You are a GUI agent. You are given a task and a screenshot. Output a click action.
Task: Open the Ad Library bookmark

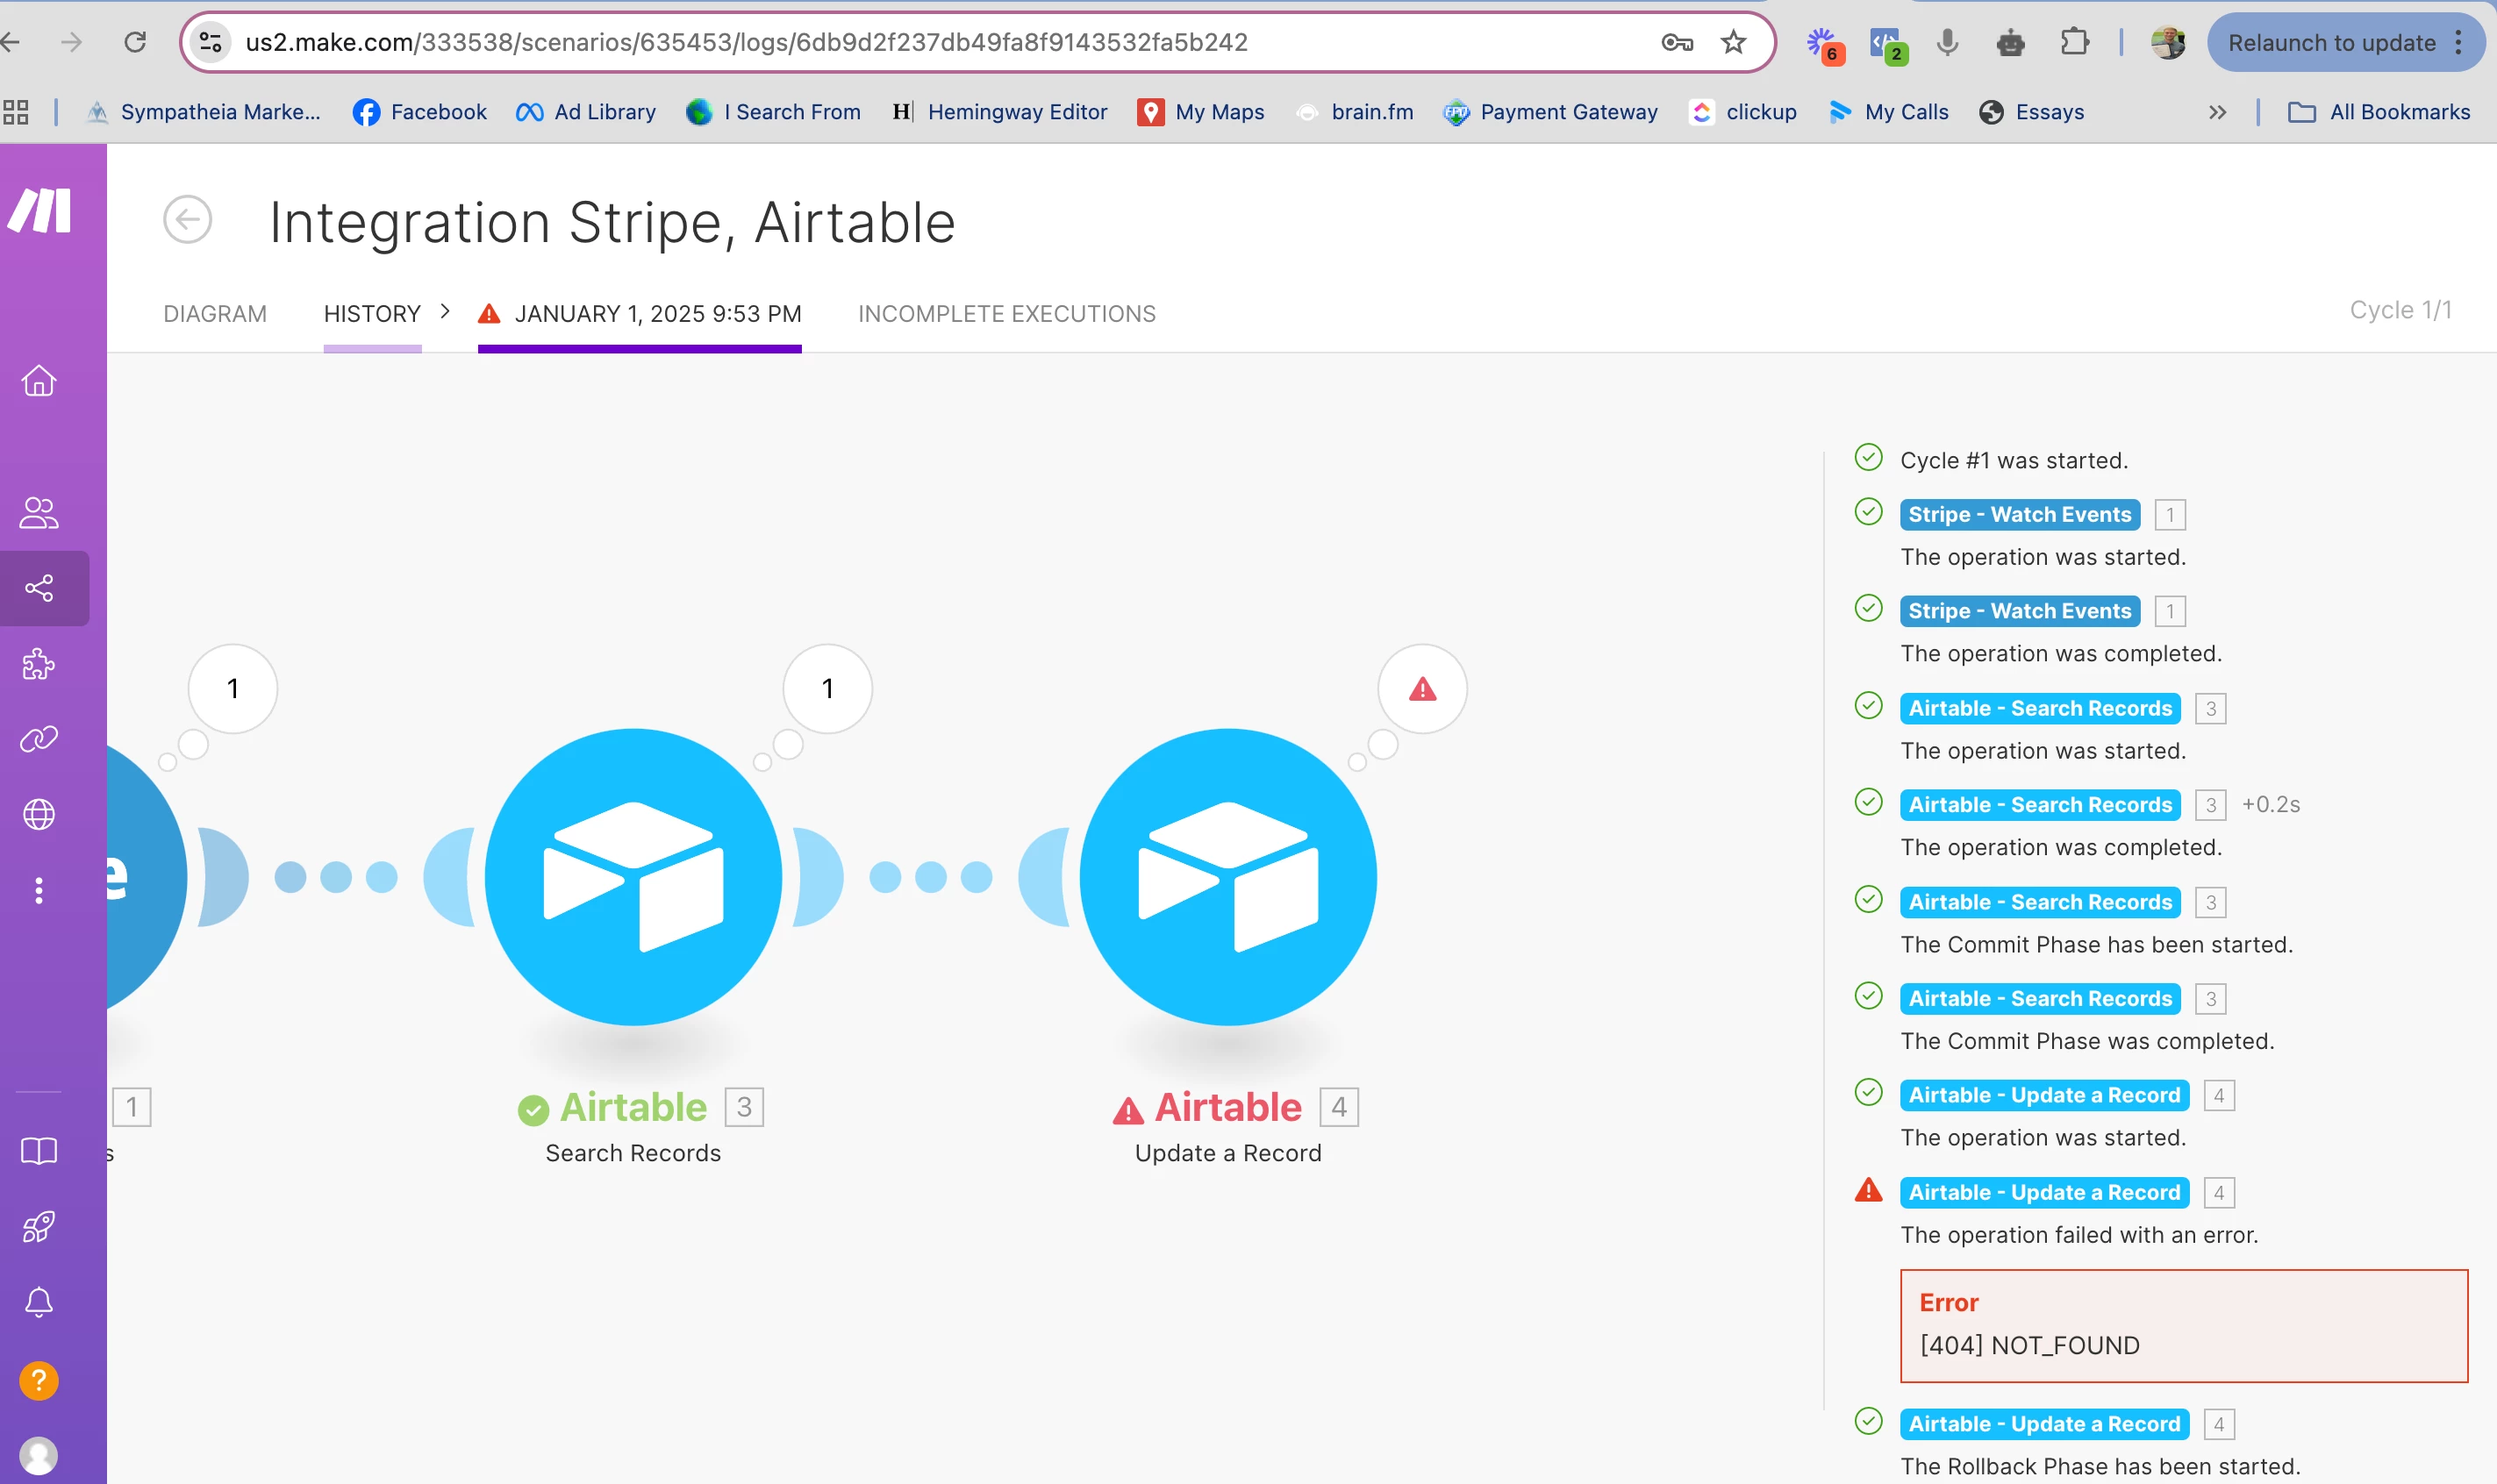[585, 112]
